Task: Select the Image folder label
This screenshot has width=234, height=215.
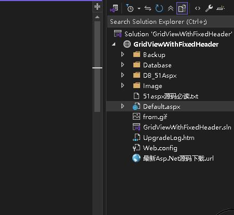Action: [153, 86]
